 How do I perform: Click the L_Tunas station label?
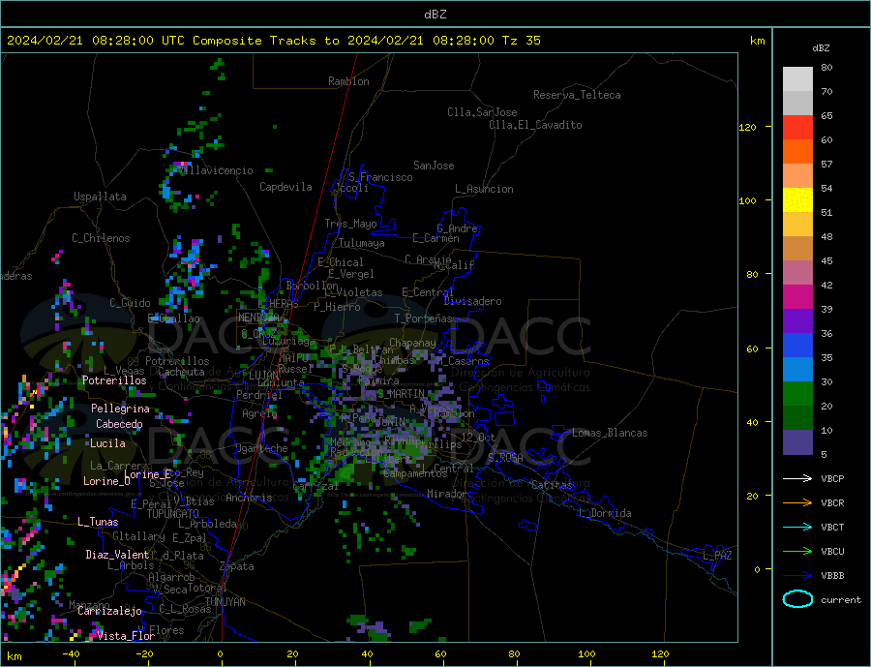98,522
